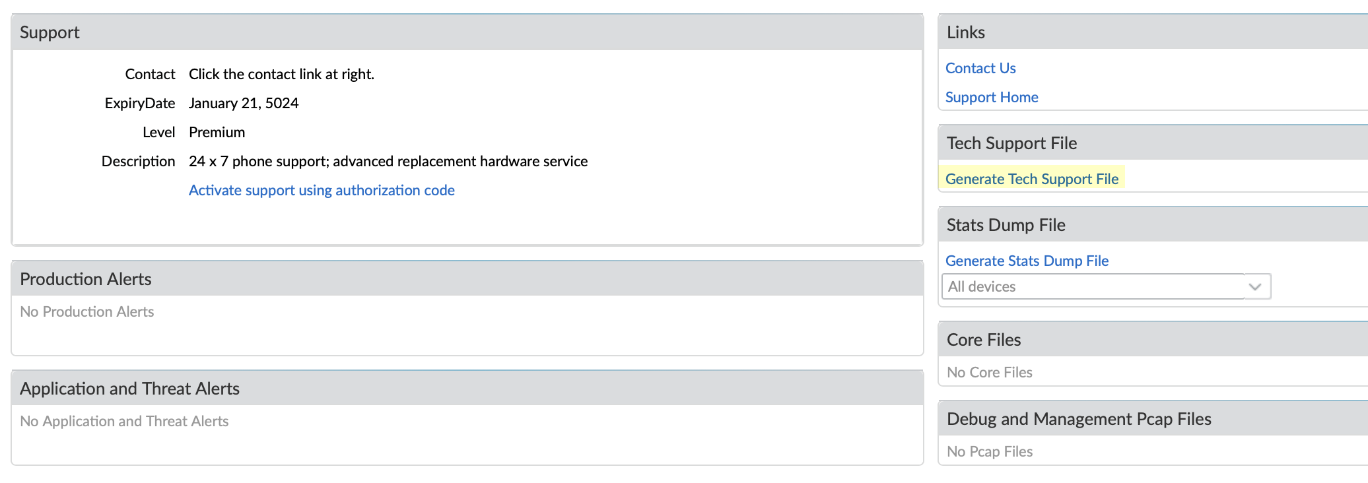Go to Support Home
The image size is (1368, 483).
[x=991, y=97]
